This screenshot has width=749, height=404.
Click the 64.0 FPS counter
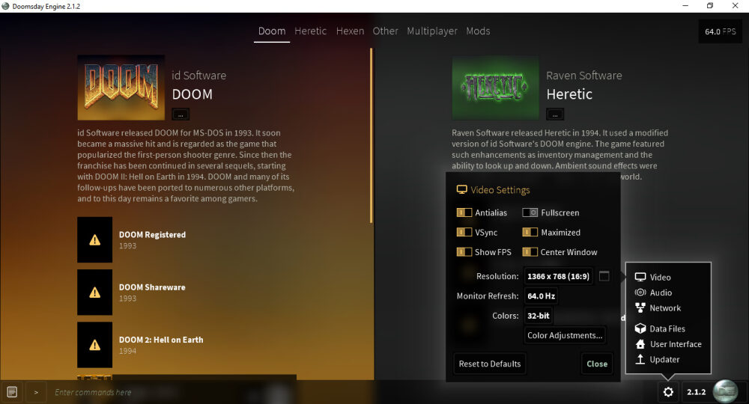[x=721, y=31]
